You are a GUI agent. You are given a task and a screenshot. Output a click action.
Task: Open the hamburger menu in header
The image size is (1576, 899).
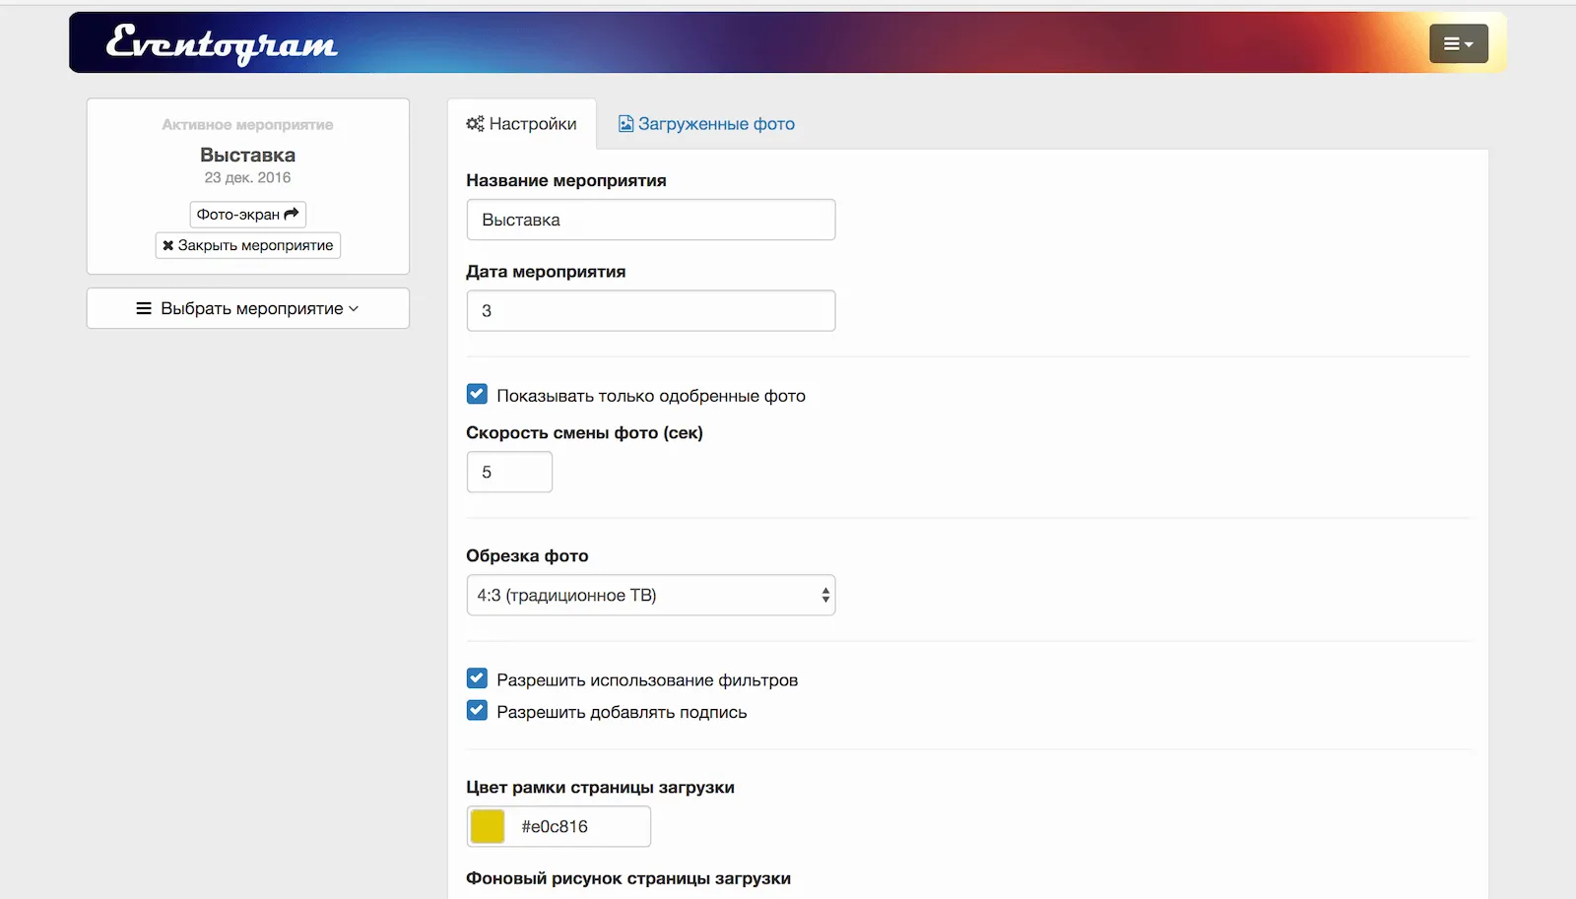[x=1458, y=43]
